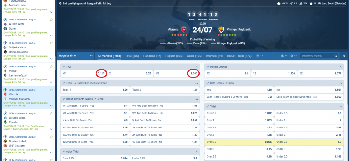The width and height of the screenshot is (349, 161).
Task: Select Over 0.75 Asian Total at 1.024
Action: pyautogui.click(x=95, y=158)
